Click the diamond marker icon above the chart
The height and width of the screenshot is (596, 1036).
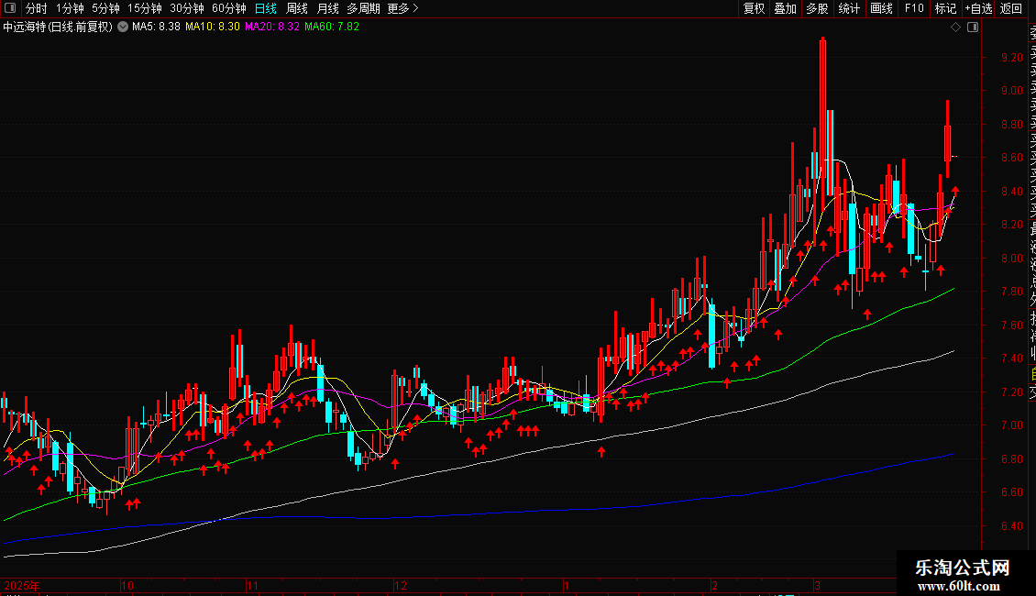955,28
